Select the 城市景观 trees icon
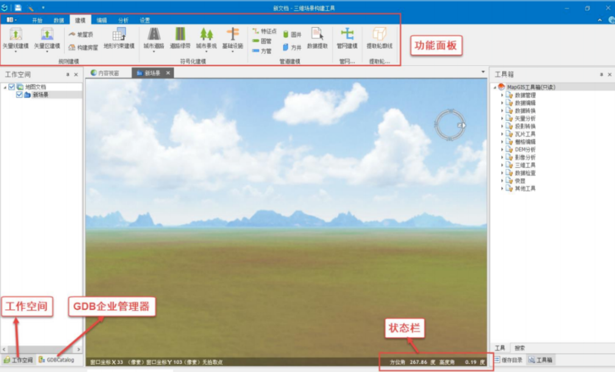Screen dimensions: 615x372 (207, 34)
